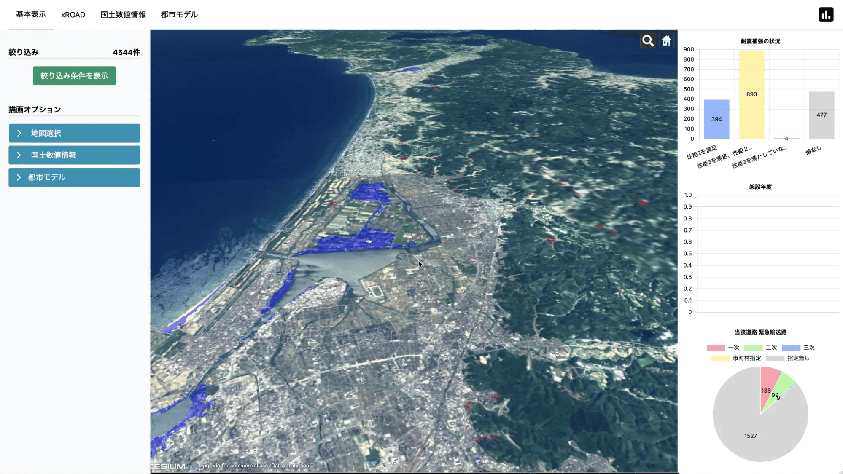Toggle 一次 legend item in pie chart
Screen dimensions: 843x474
[x=723, y=348]
